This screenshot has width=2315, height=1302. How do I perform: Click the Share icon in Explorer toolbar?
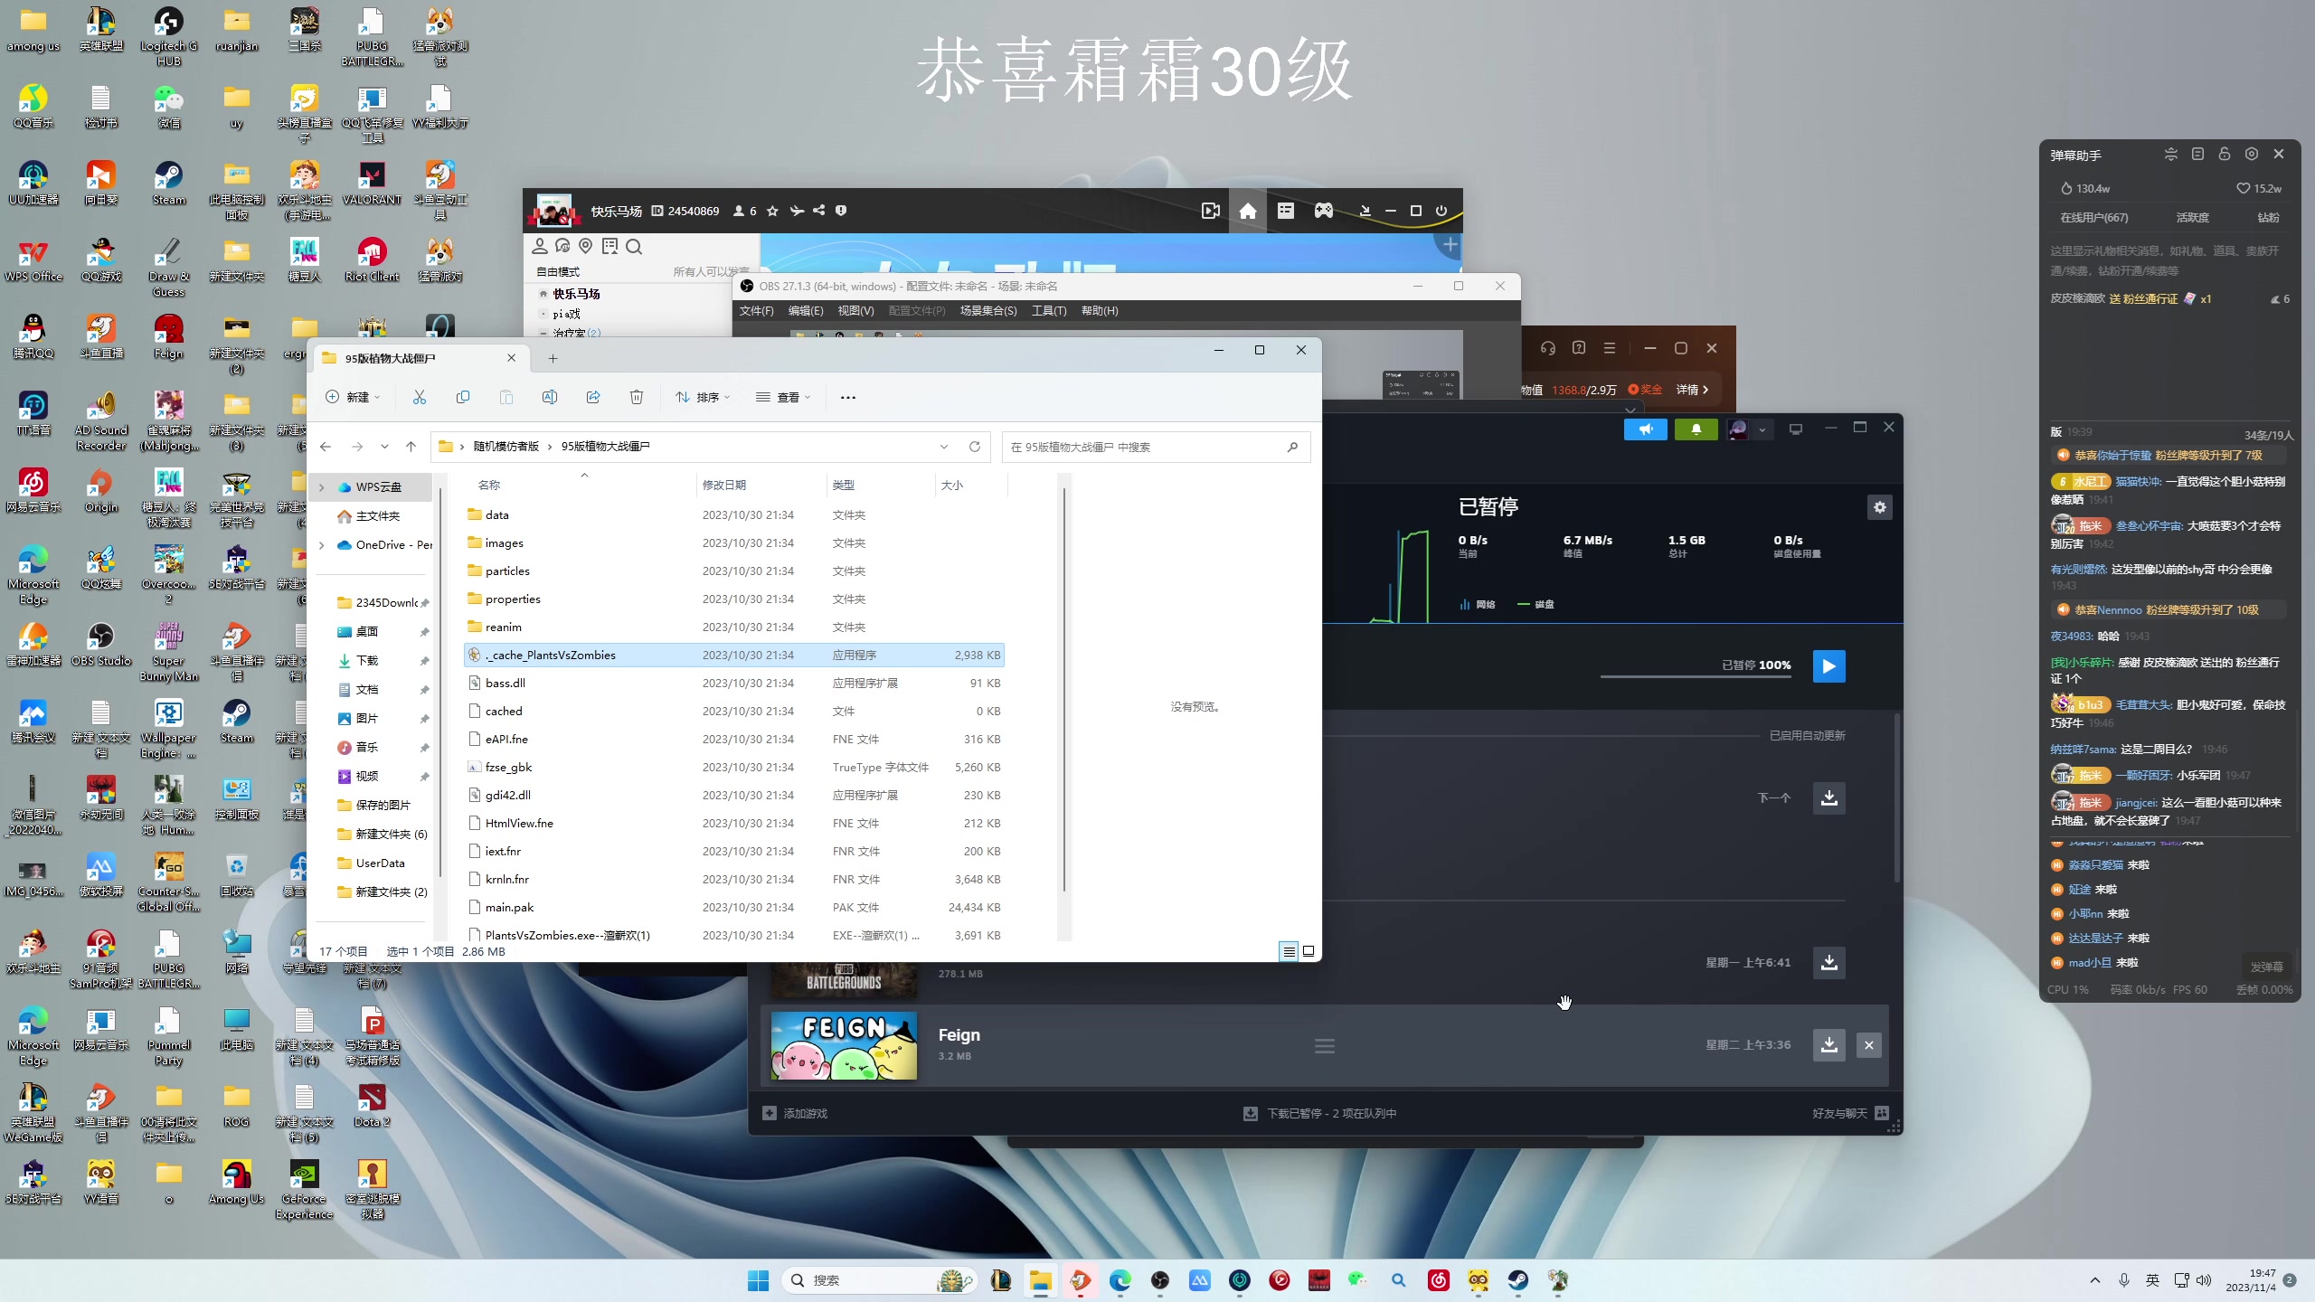click(593, 397)
